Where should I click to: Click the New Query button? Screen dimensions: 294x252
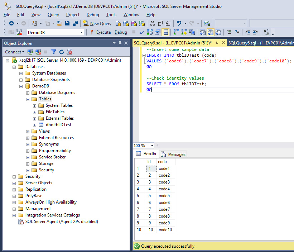click(97, 23)
